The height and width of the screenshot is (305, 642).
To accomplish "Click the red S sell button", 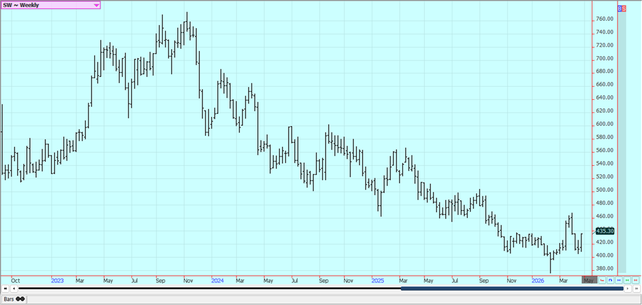I will 624,9.
